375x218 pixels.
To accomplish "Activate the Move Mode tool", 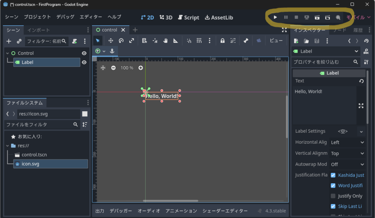I will pos(111,41).
